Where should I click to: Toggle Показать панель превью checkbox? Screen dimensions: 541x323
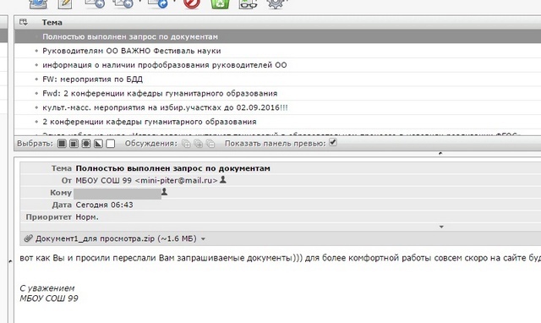[333, 142]
